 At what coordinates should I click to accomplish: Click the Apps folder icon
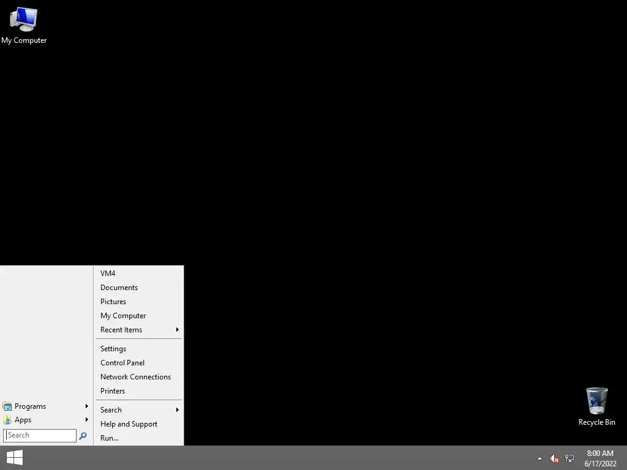coord(7,420)
